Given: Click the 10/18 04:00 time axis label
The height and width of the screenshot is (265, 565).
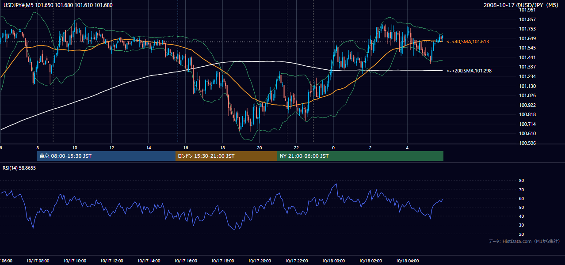Looking at the screenshot, I should pos(407,261).
